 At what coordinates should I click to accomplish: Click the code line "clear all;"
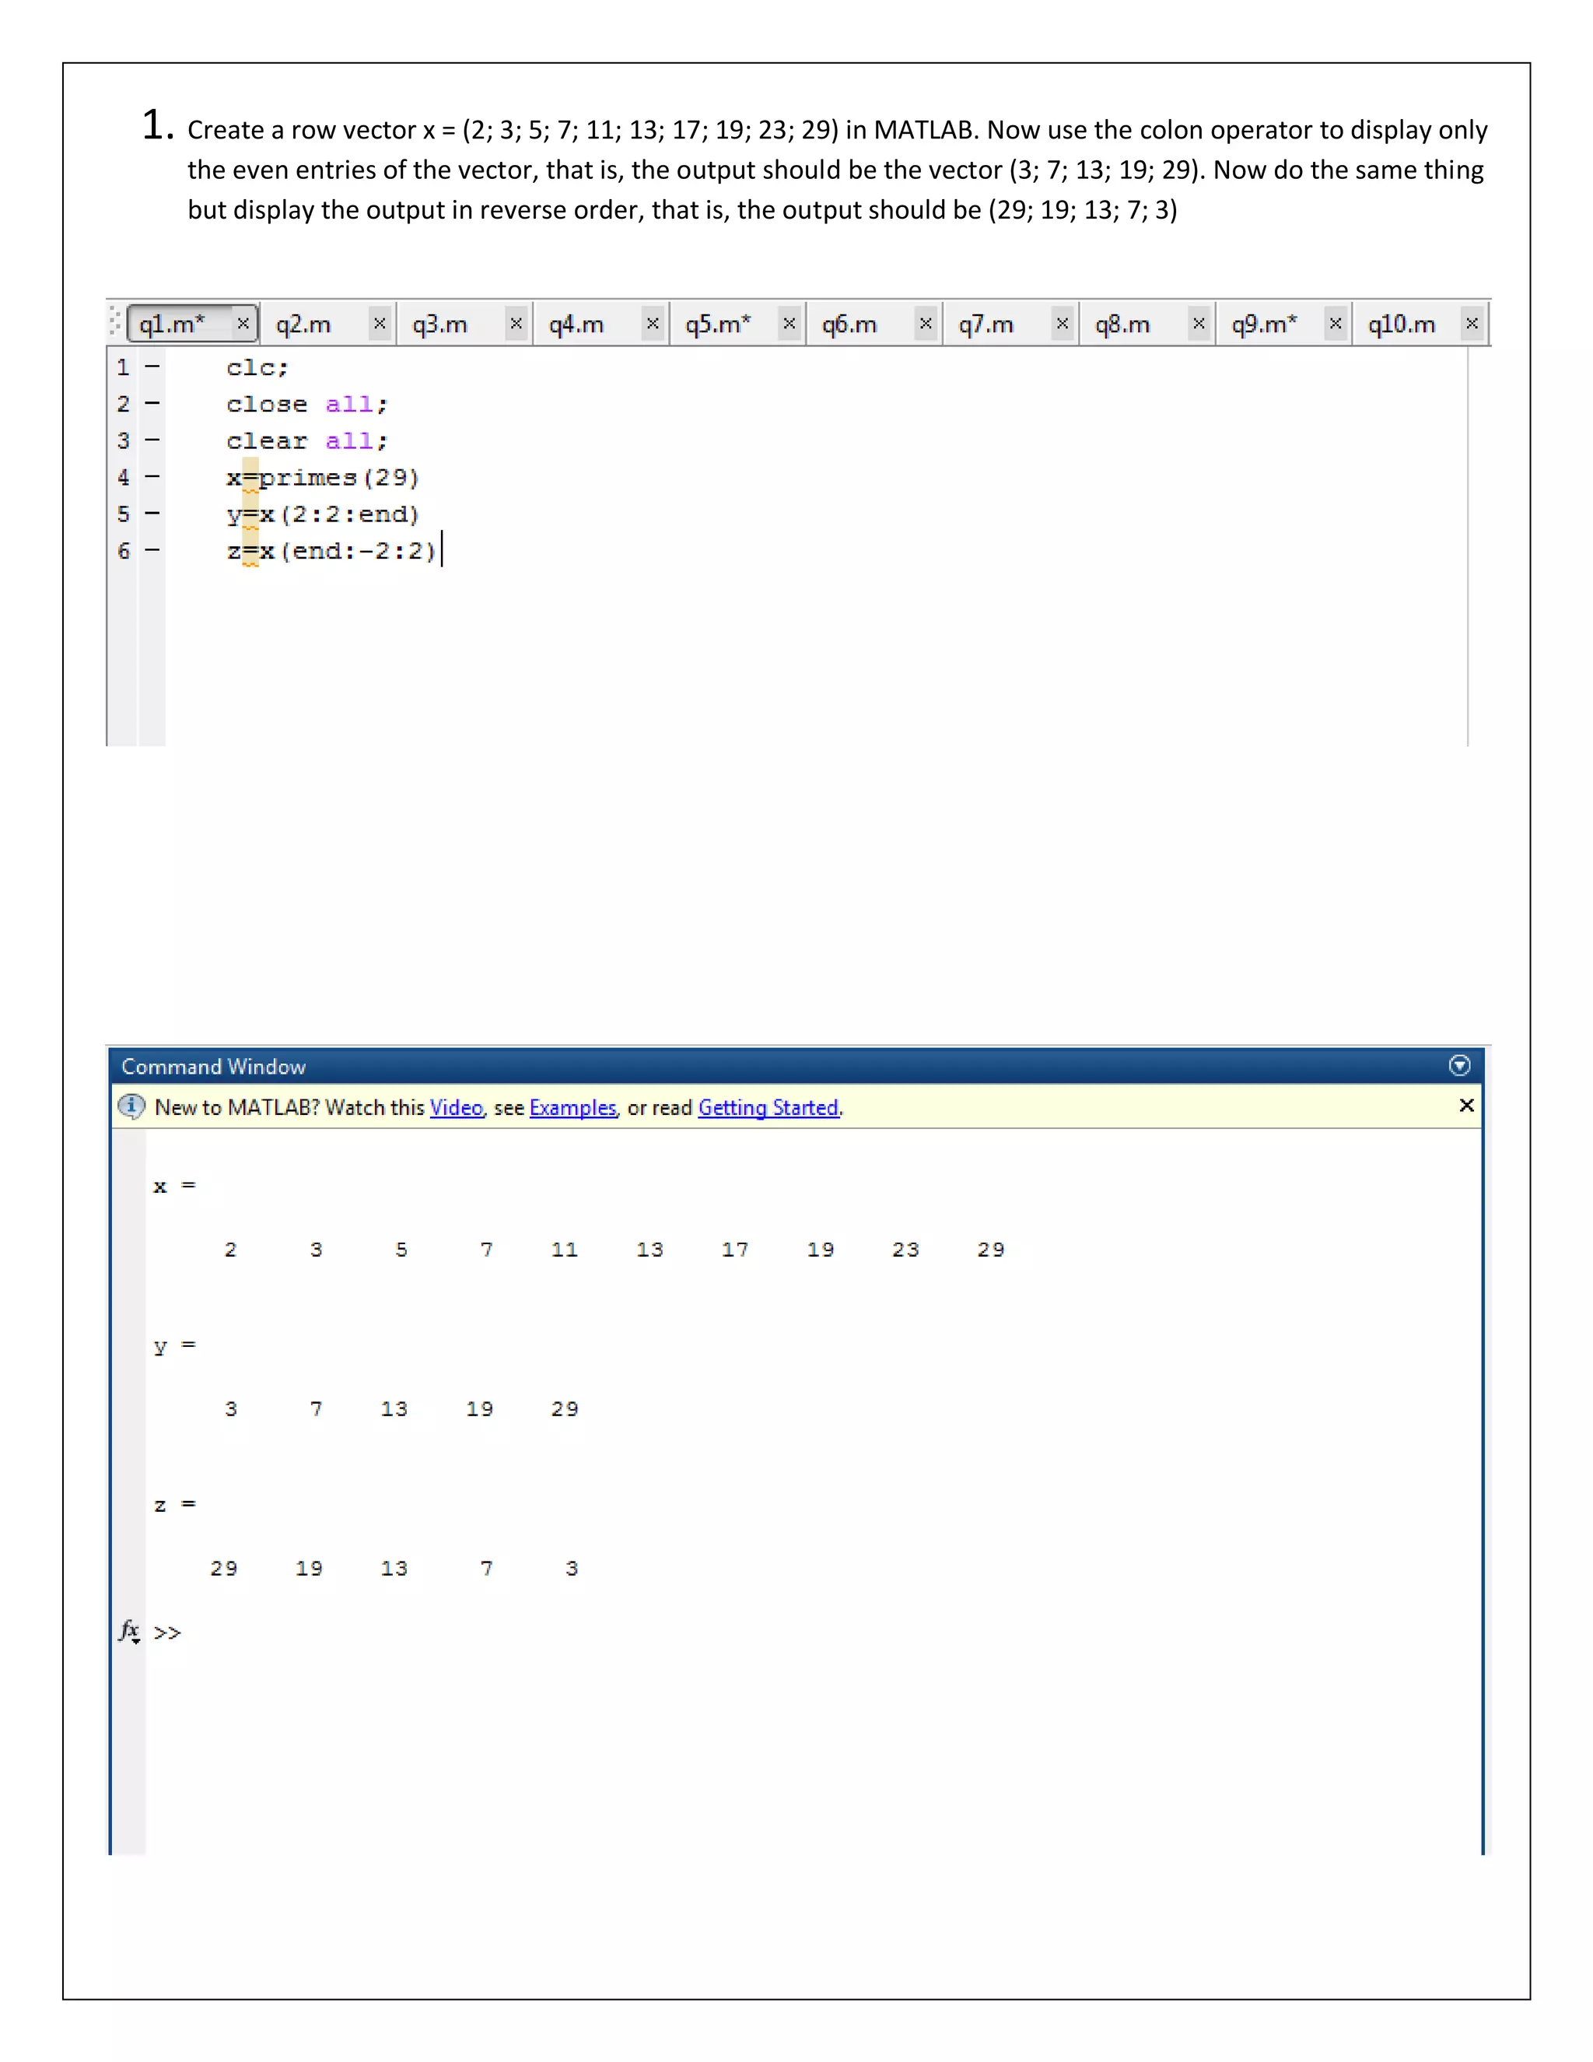pos(306,441)
